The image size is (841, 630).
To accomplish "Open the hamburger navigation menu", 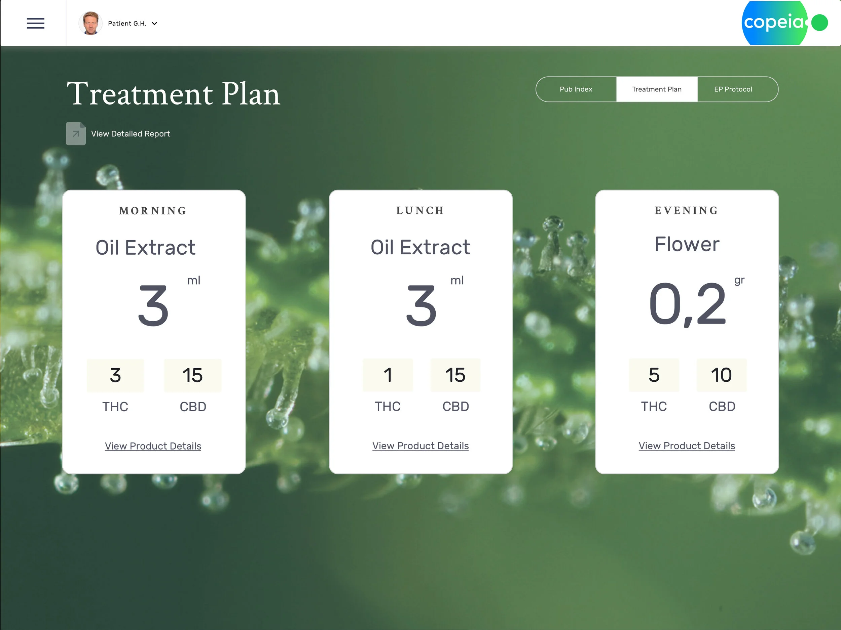I will tap(35, 24).
